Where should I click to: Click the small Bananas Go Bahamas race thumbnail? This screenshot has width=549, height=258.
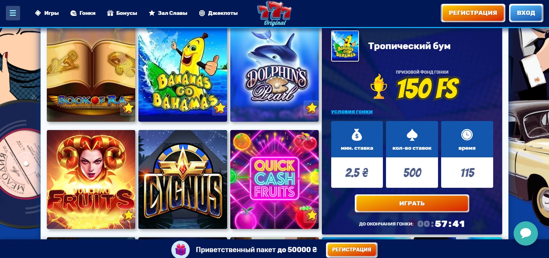coord(345,46)
